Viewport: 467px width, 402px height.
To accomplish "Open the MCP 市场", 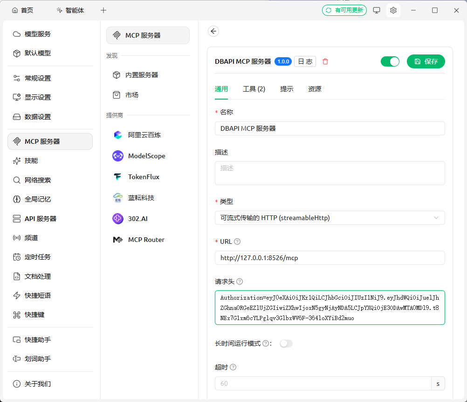I will (148, 95).
